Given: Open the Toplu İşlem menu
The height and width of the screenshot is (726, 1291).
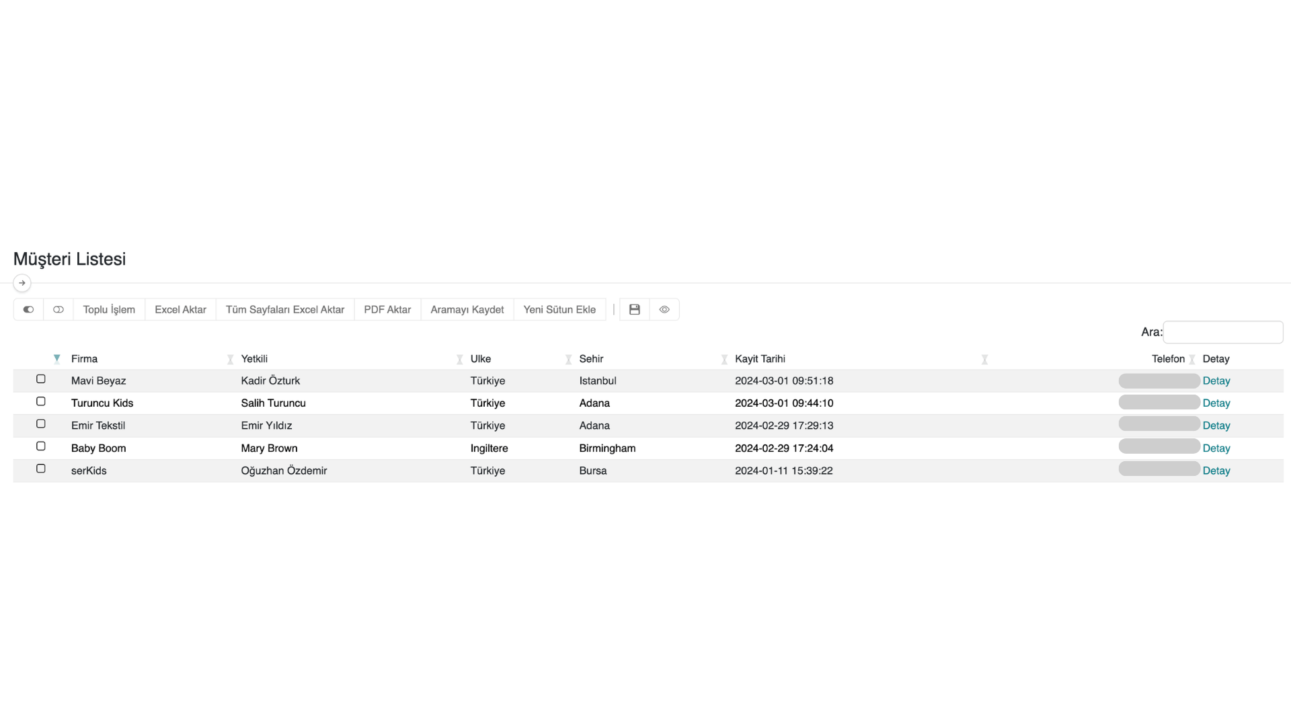Looking at the screenshot, I should [x=109, y=309].
